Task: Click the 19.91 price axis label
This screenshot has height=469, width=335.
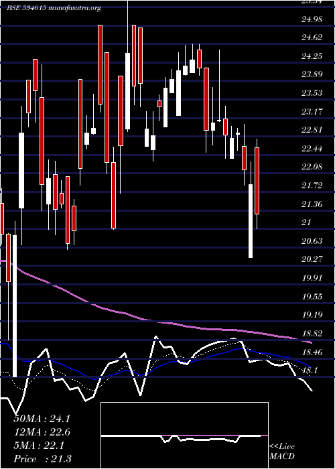Action: [x=312, y=278]
